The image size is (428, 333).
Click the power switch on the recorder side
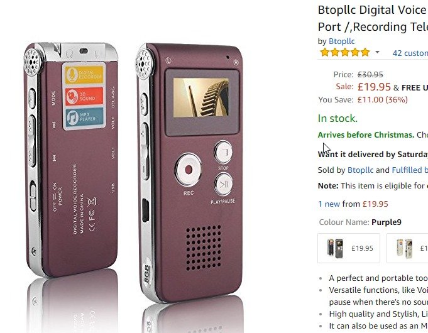(33, 195)
